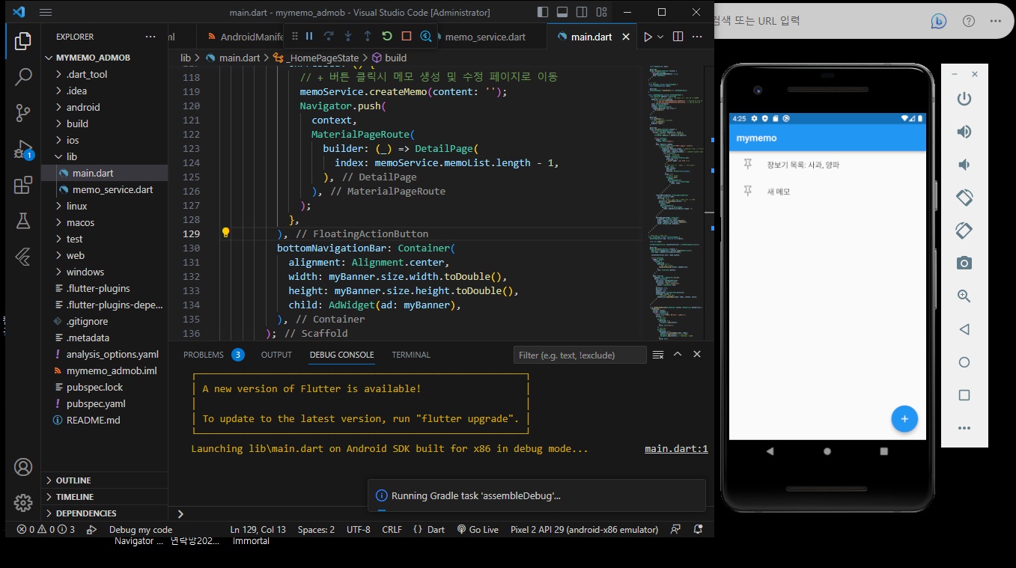Show the code action lightbulb
The height and width of the screenshot is (568, 1016).
(225, 233)
